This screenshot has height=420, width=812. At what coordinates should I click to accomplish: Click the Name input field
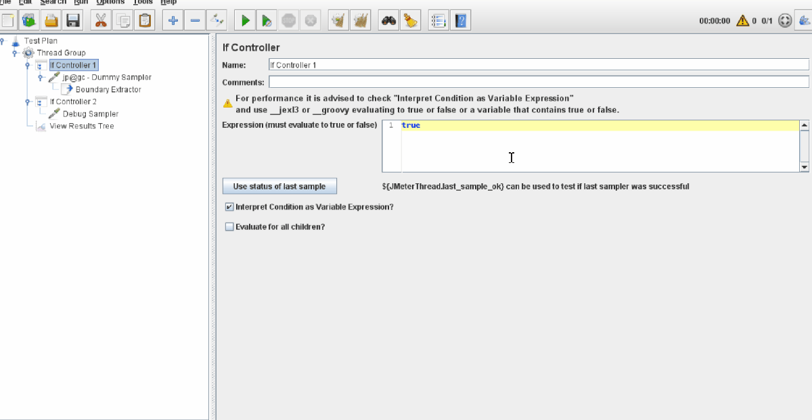coord(539,65)
